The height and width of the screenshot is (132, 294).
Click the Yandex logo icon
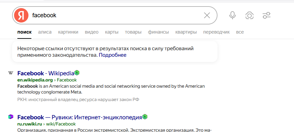coord(21,15)
